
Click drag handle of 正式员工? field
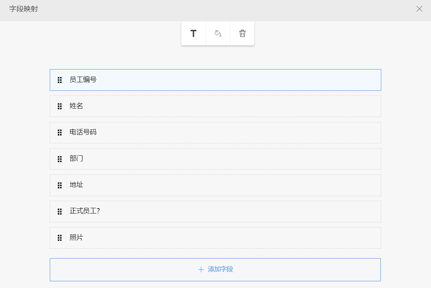(x=60, y=212)
